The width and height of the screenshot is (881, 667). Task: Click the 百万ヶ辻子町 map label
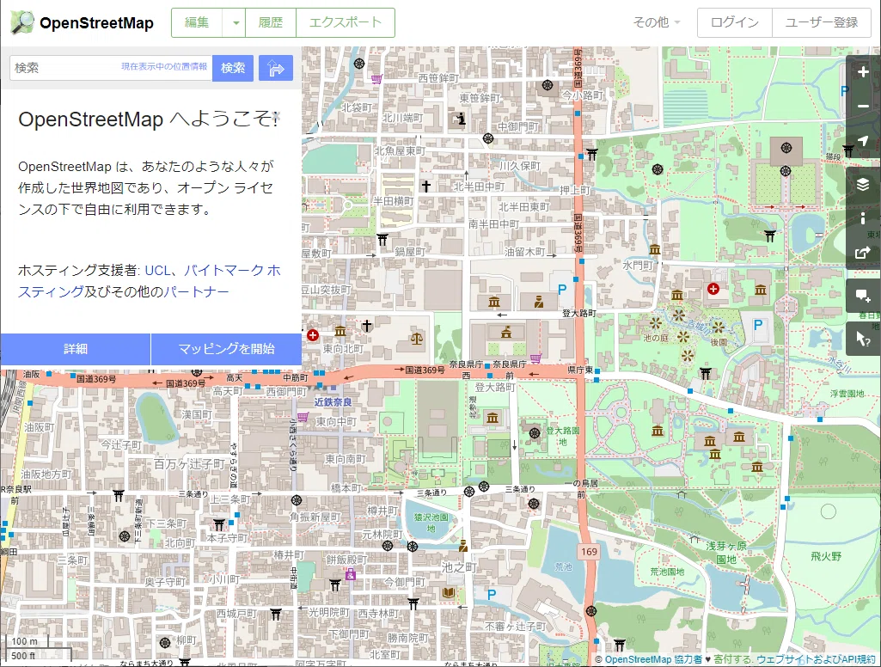(x=189, y=464)
